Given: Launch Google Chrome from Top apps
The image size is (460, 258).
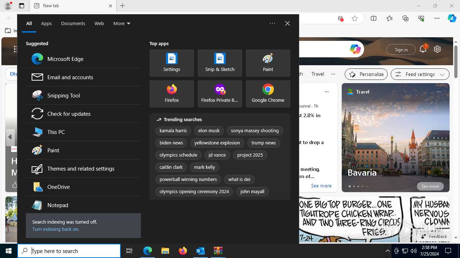Looking at the screenshot, I should click(268, 94).
